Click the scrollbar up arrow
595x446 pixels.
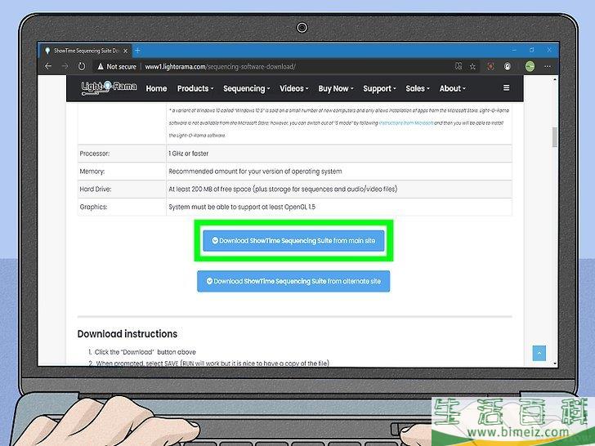click(x=555, y=80)
